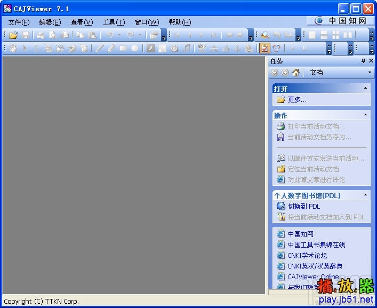
Task: Click the Save floppy disk toolbar icon
Action: (x=25, y=35)
